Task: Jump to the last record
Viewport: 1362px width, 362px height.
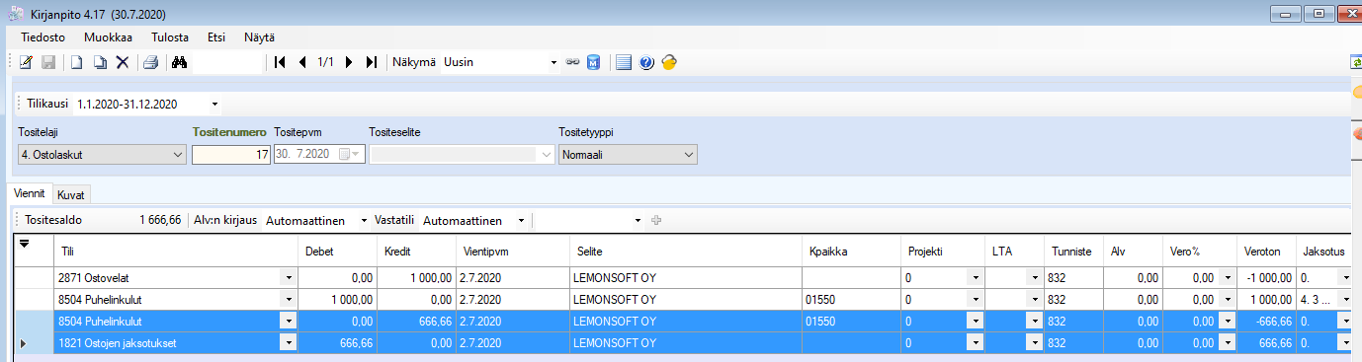Action: pos(371,62)
